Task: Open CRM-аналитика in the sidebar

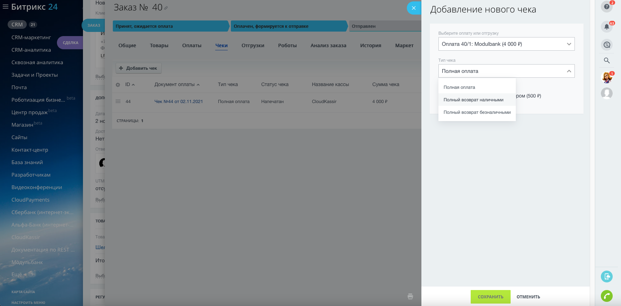Action: coord(31,50)
